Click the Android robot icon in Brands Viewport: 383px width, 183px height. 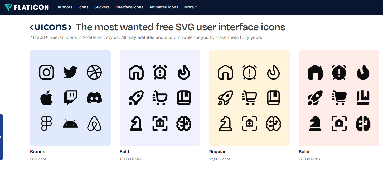click(70, 123)
